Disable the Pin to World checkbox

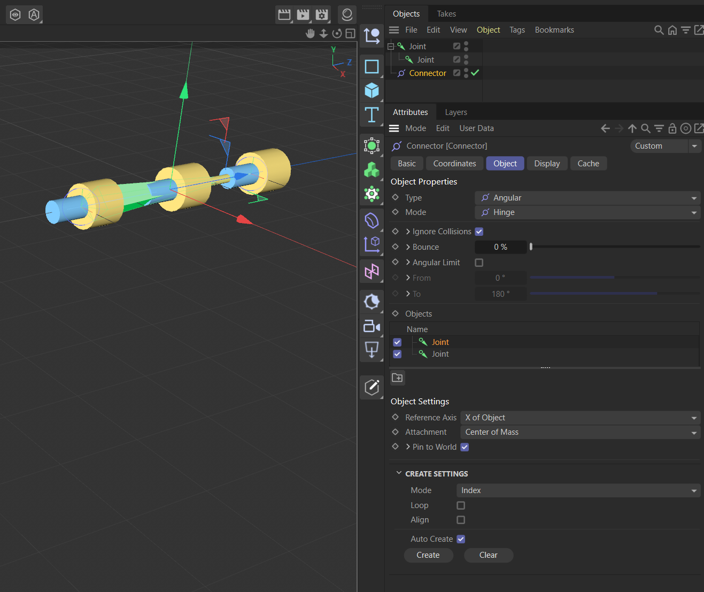465,447
